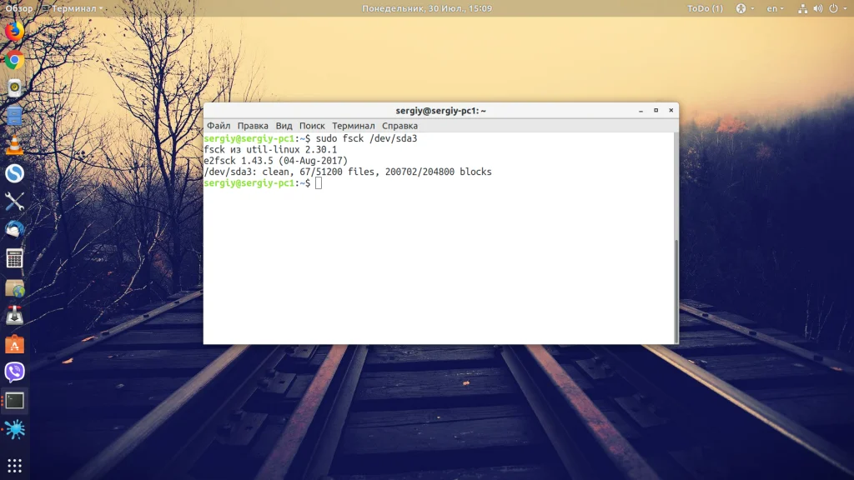Click the 'fsck из util-linux 2.30.1' line
The height and width of the screenshot is (480, 854).
pyautogui.click(x=270, y=150)
